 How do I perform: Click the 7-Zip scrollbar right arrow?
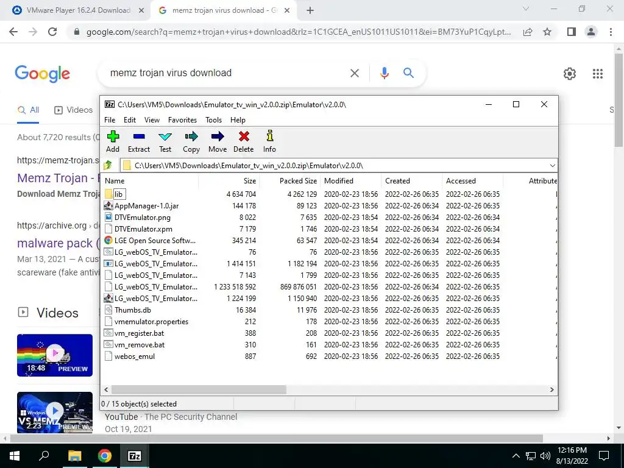(x=552, y=389)
